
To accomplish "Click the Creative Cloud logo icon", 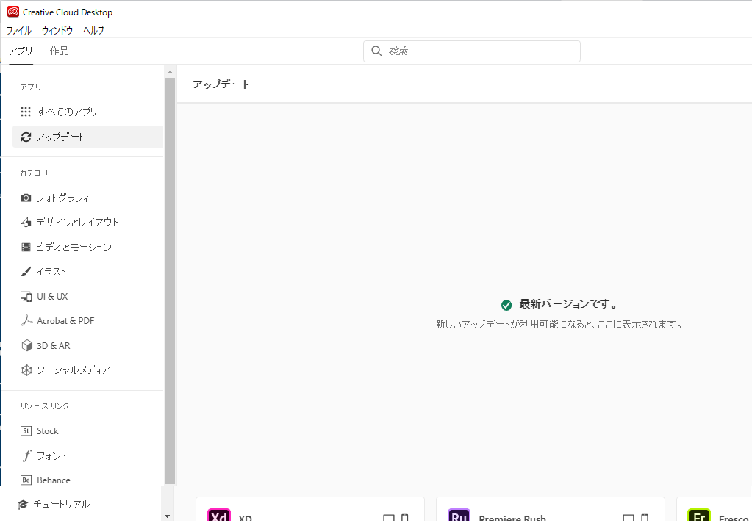I will tap(13, 12).
